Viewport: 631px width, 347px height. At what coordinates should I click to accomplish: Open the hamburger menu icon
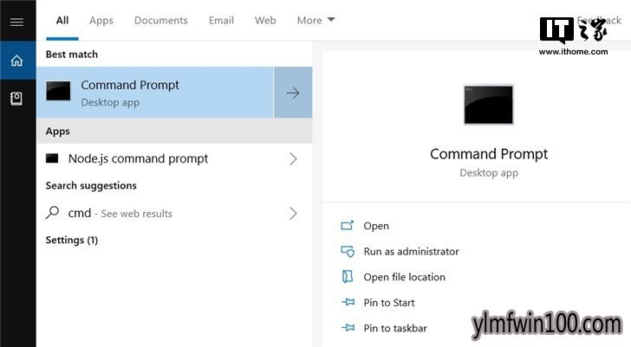(17, 22)
